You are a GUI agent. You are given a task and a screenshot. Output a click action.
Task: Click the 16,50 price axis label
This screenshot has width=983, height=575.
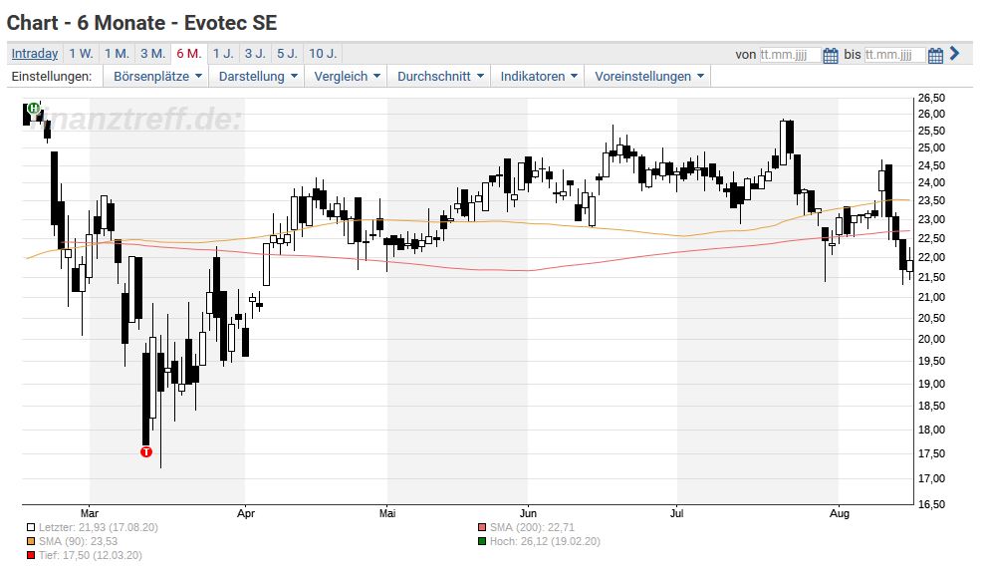coord(931,504)
